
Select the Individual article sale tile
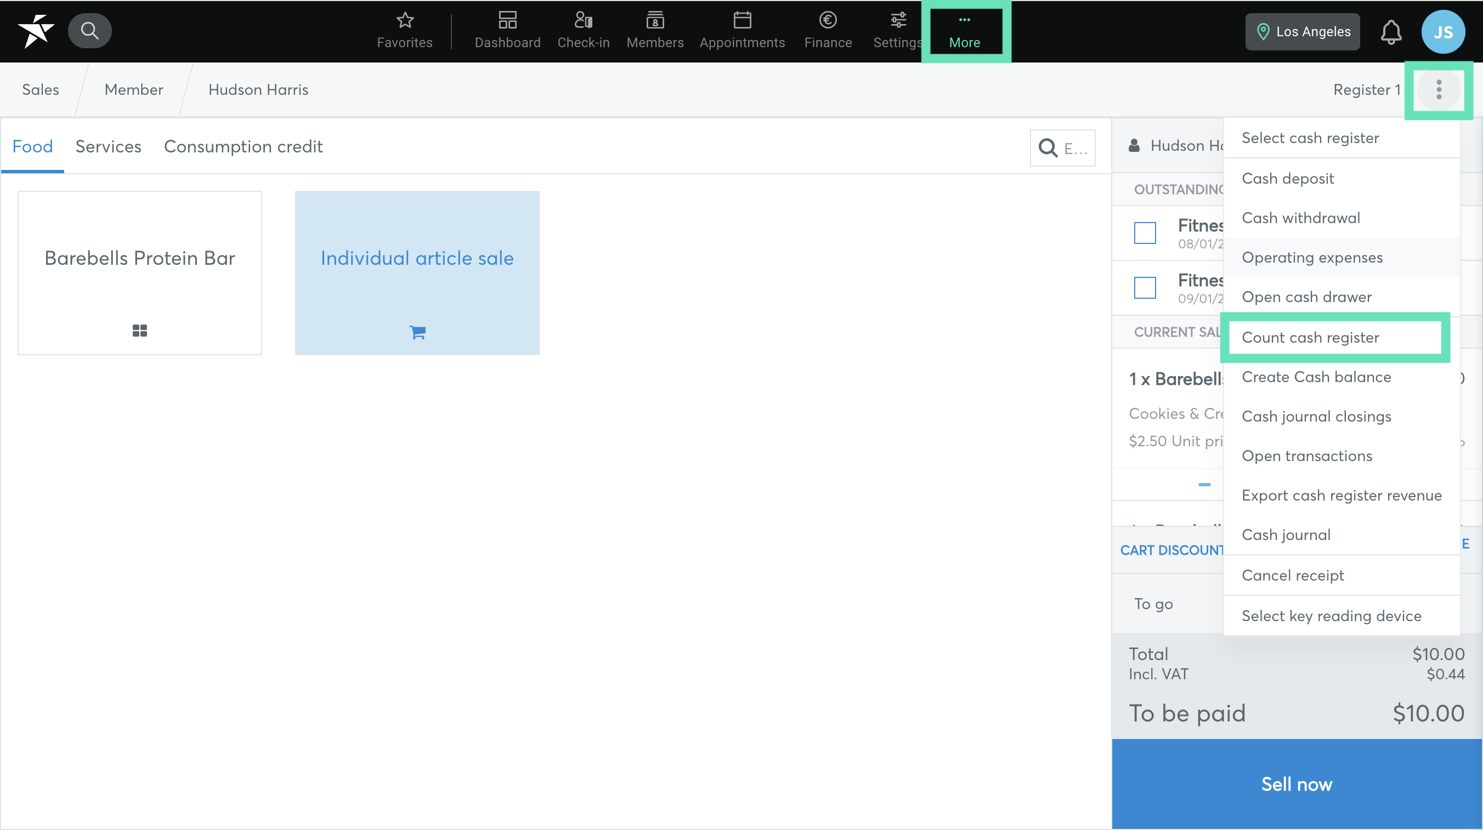417,273
